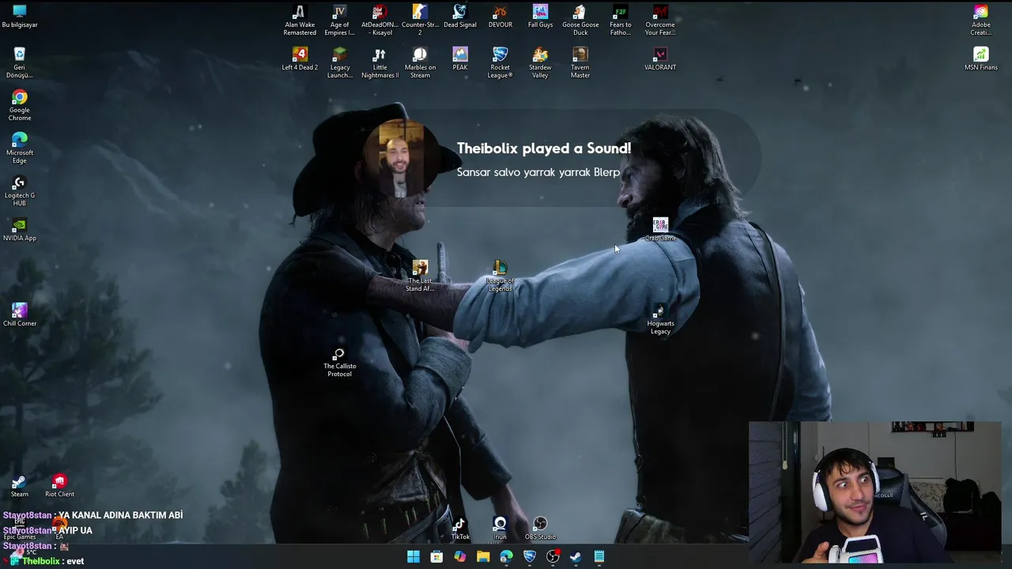Viewport: 1012px width, 569px height.
Task: Select Adobe Creative Cloud desktop icon
Action: pyautogui.click(x=981, y=21)
